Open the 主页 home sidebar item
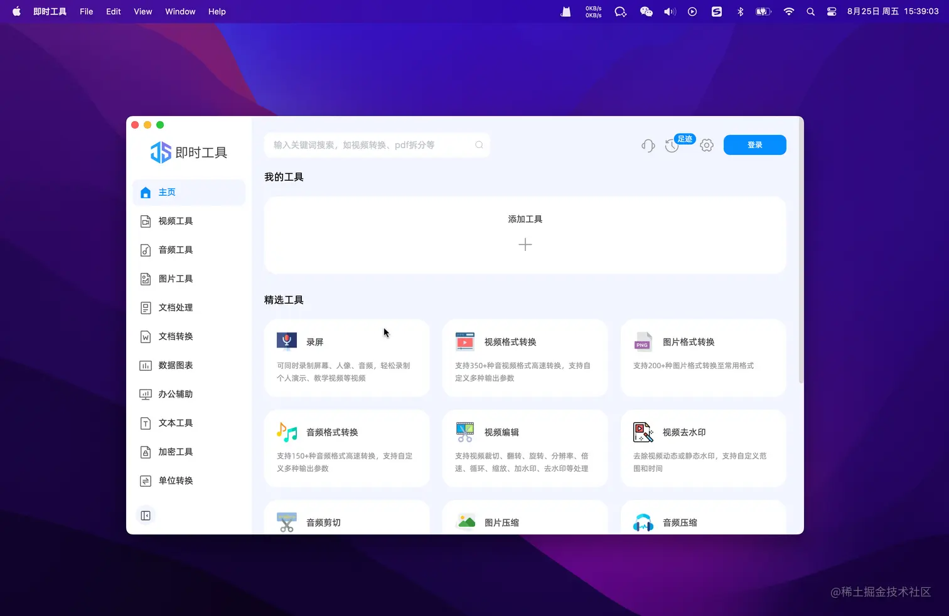 pyautogui.click(x=188, y=193)
